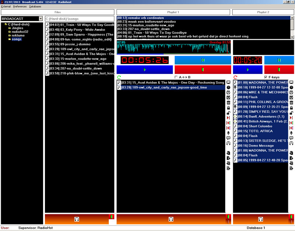
Task: Open the Databases menu
Action: [x=35, y=6]
